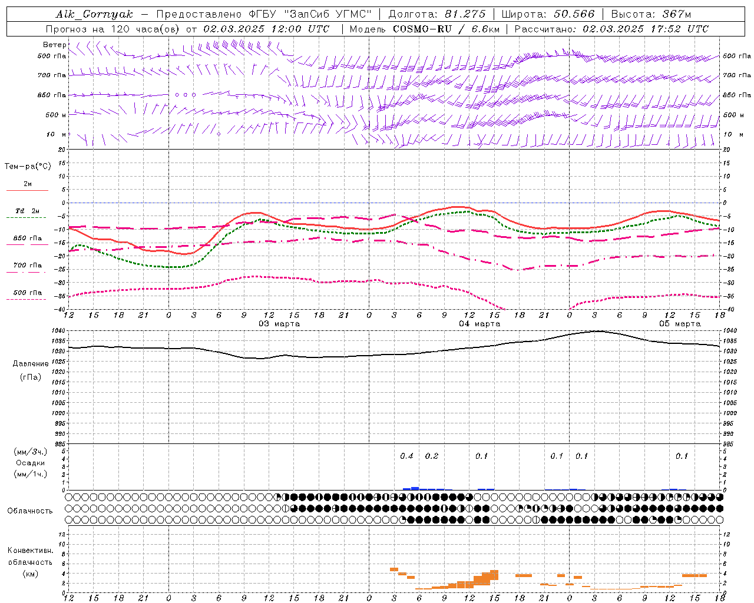Image resolution: width=754 pixels, height=603 pixels.
Task: Click the Высота: 367м field
Action: [651, 14]
